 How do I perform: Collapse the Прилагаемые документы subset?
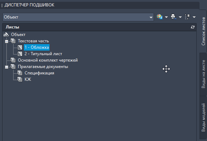pos(6,67)
